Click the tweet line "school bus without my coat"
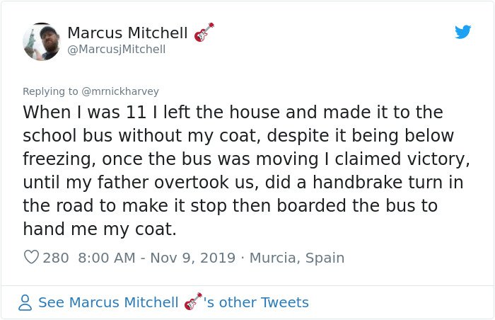The height and width of the screenshot is (320, 495). coord(238,136)
